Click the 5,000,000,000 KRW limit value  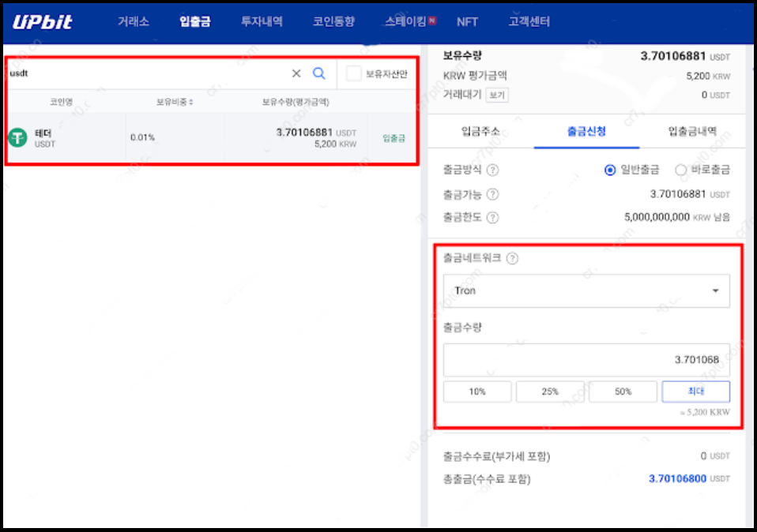pyautogui.click(x=657, y=218)
